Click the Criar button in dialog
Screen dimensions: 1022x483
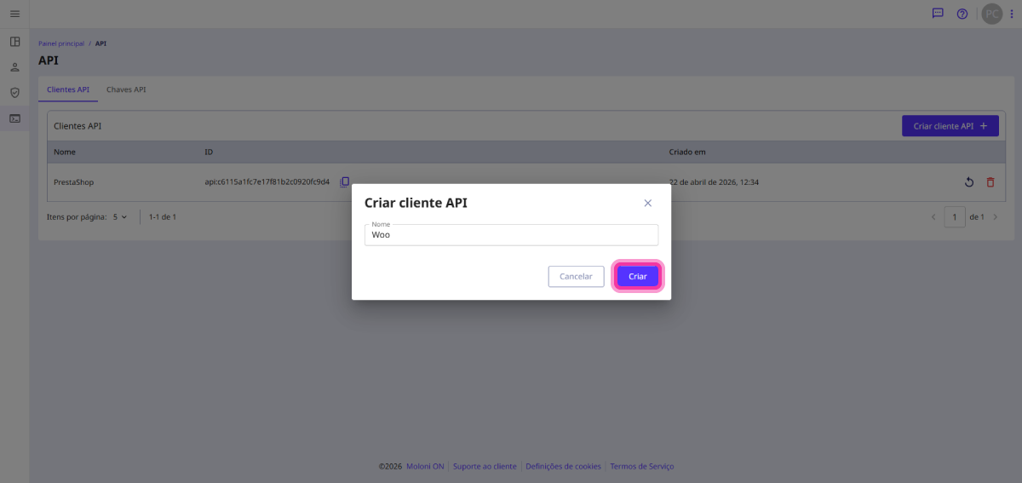(x=638, y=276)
